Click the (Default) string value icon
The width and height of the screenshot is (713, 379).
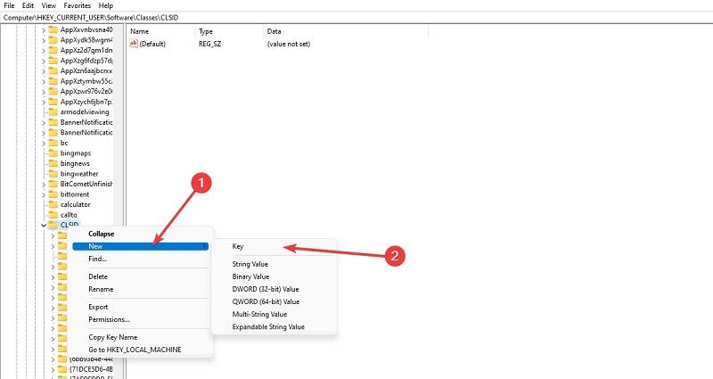135,44
